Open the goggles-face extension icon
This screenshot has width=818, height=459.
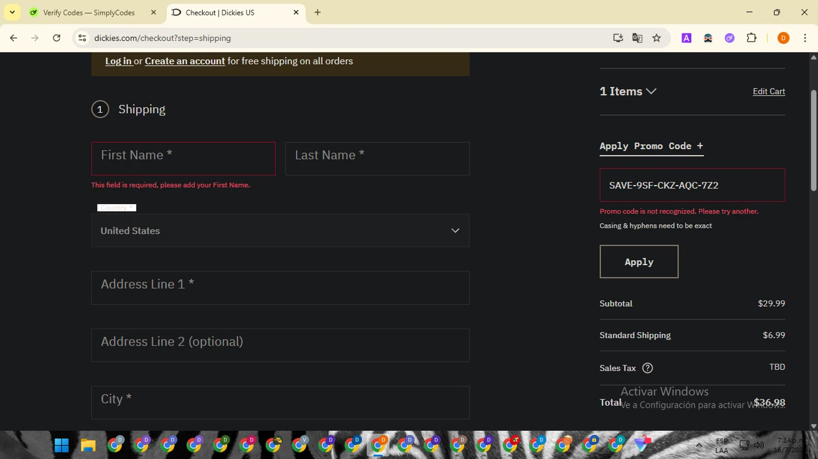pyautogui.click(x=708, y=38)
